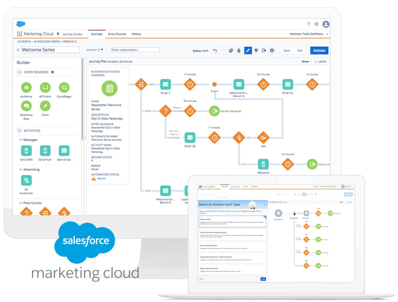Click the 10 minutes wait activity
This screenshot has width=398, height=302.
tap(263, 84)
